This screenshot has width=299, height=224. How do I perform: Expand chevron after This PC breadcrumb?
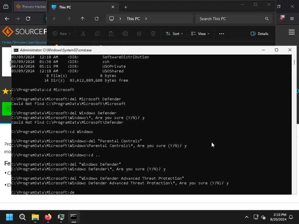[146, 19]
